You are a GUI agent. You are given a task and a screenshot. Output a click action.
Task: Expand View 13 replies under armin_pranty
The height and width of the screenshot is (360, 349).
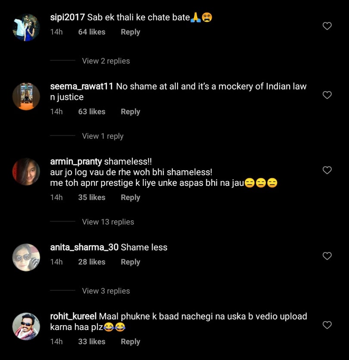108,222
